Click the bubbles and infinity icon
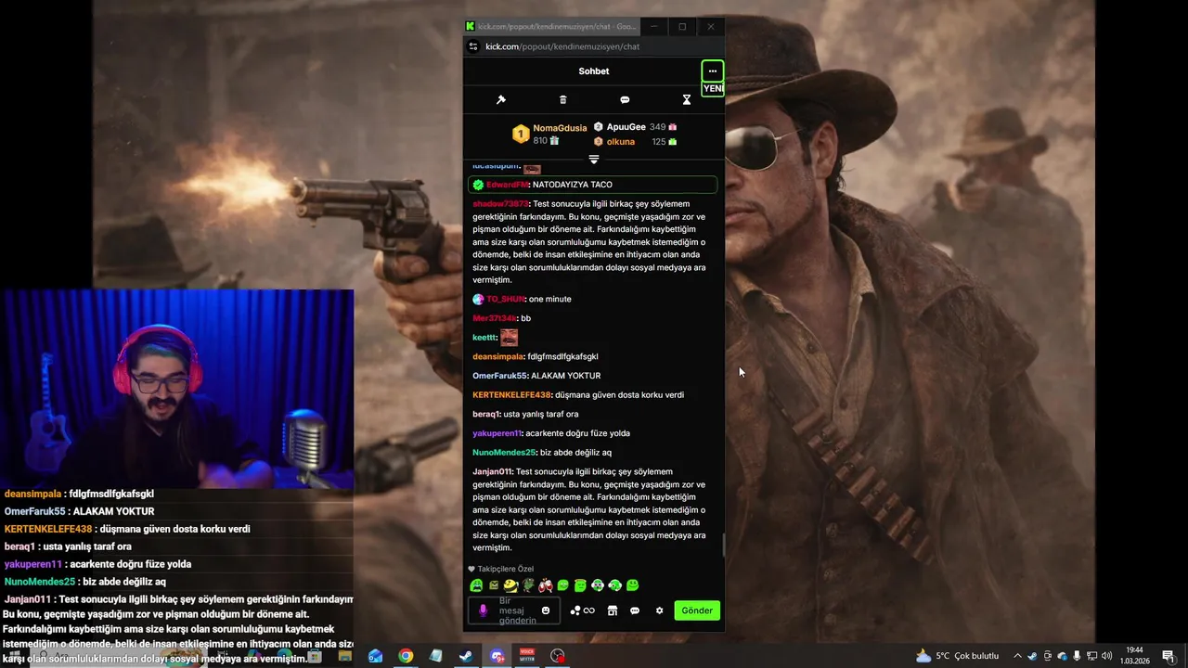 pos(582,610)
